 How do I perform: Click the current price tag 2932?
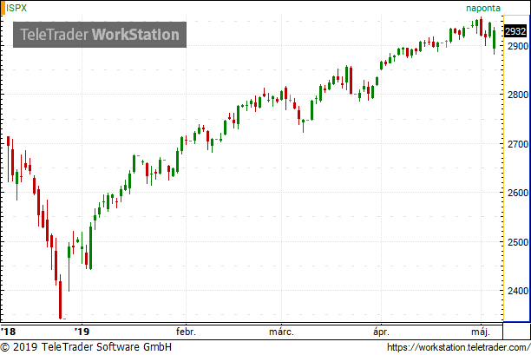tap(515, 31)
